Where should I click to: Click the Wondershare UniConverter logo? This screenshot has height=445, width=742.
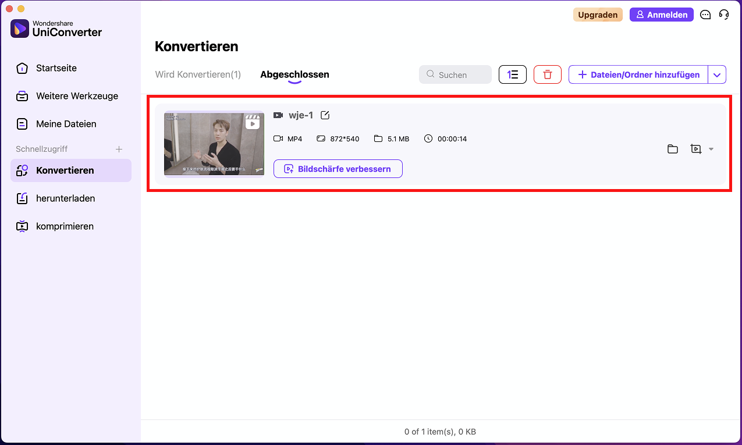pyautogui.click(x=56, y=29)
